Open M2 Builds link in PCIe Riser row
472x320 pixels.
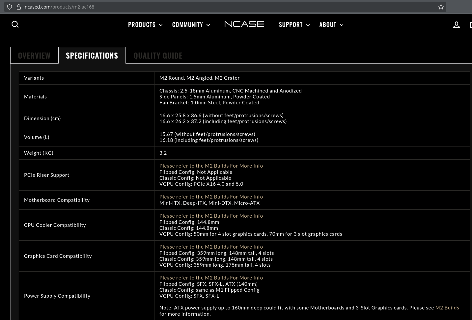pos(211,166)
